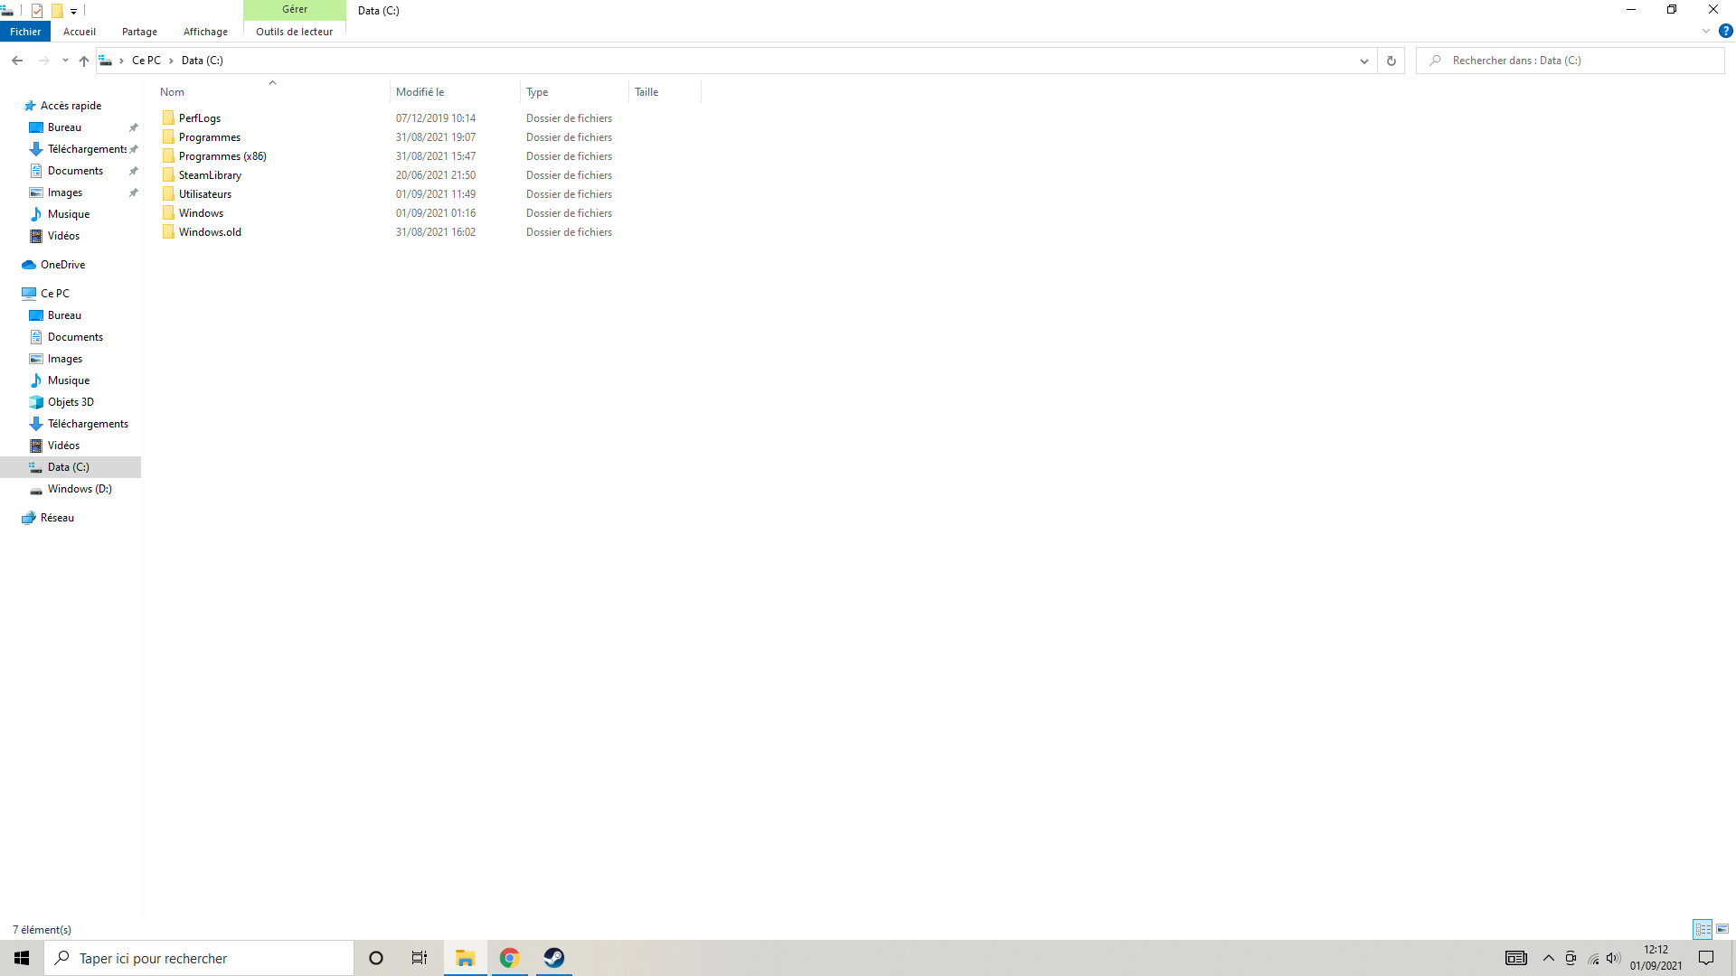1736x976 pixels.
Task: Click Ce PC in breadcrumb path
Action: [146, 61]
